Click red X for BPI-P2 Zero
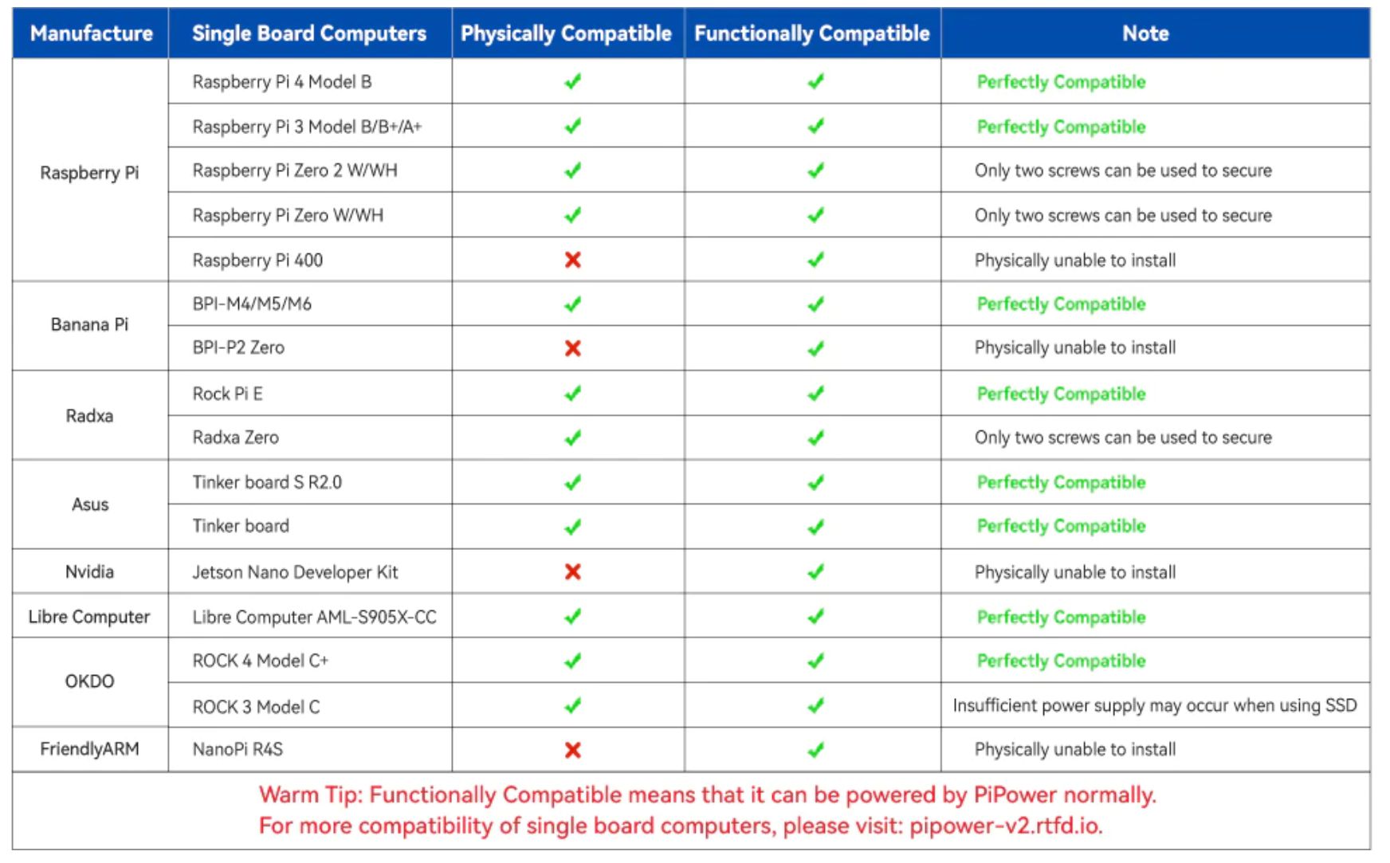Viewport: 1390px width, 863px height. (572, 348)
